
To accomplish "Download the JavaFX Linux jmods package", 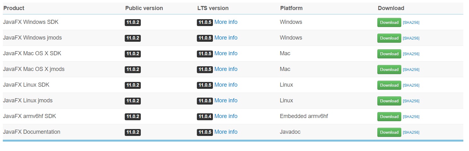I will pyautogui.click(x=389, y=101).
